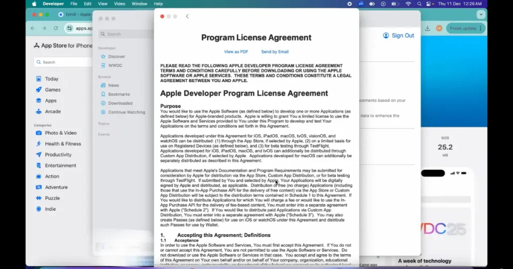Image resolution: width=513 pixels, height=269 pixels.
Task: Open View as PDF link
Action: tap(236, 51)
